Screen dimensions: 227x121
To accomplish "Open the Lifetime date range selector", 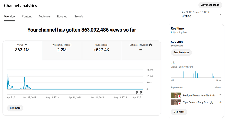I will [x=201, y=14].
